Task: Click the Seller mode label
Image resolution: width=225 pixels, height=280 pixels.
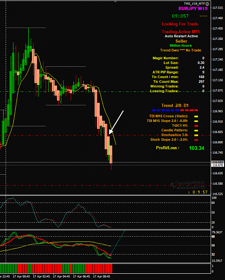Action: 181,41
